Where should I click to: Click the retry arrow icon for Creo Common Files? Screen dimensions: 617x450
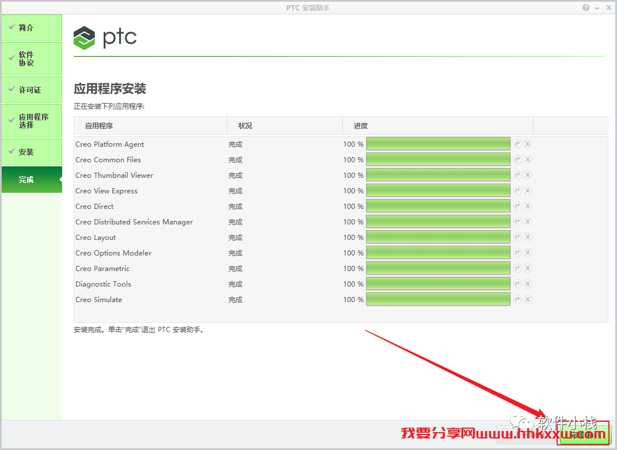[x=517, y=159]
